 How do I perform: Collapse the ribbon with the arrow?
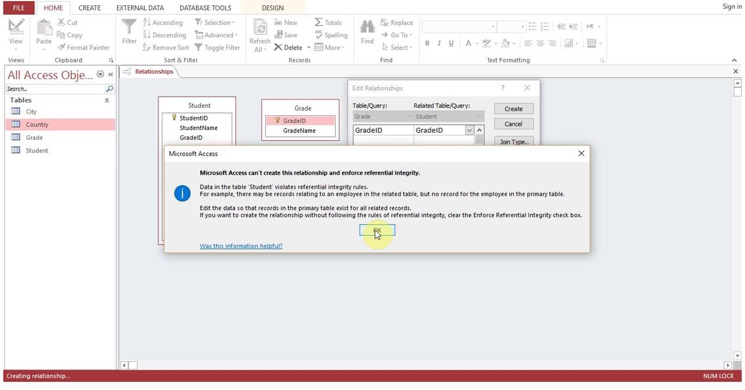[734, 60]
